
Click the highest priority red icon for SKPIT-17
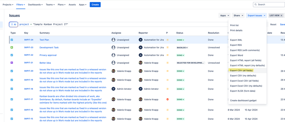click(x=167, y=99)
